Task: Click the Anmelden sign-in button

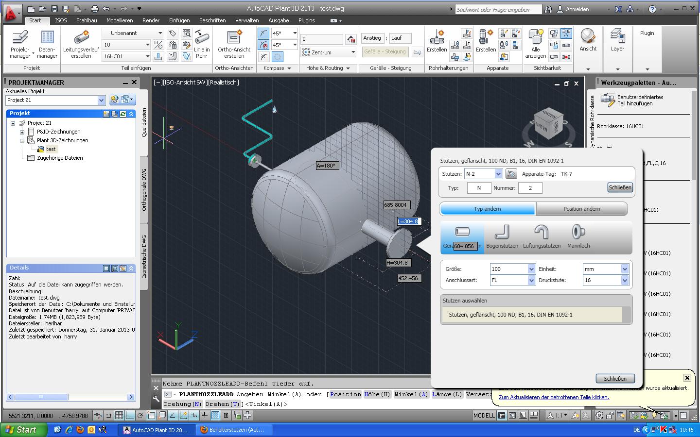Action: 573,9
